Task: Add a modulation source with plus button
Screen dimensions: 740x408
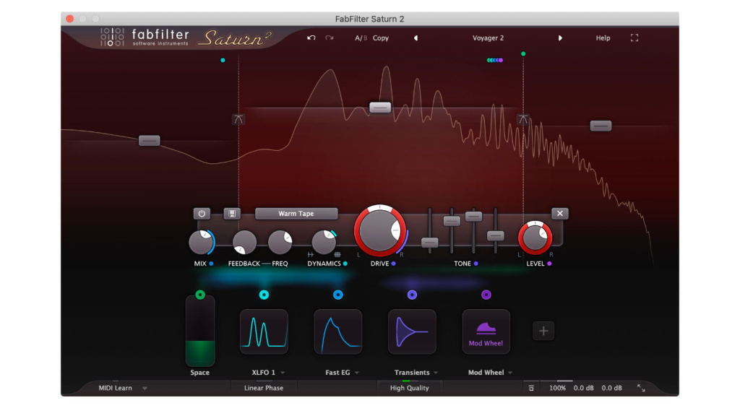Action: [543, 331]
